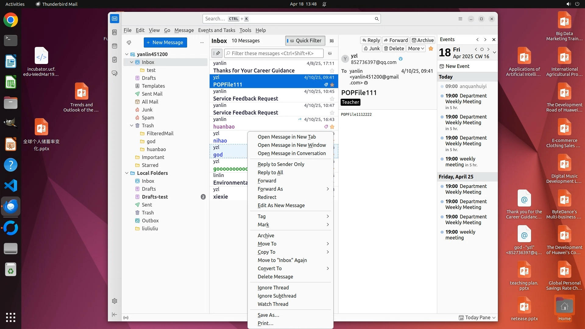Collapse the Local Folders tree
585x329 pixels.
tap(127, 173)
